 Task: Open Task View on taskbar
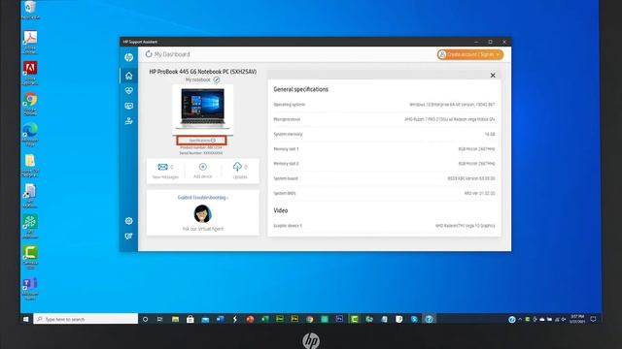coord(159,319)
